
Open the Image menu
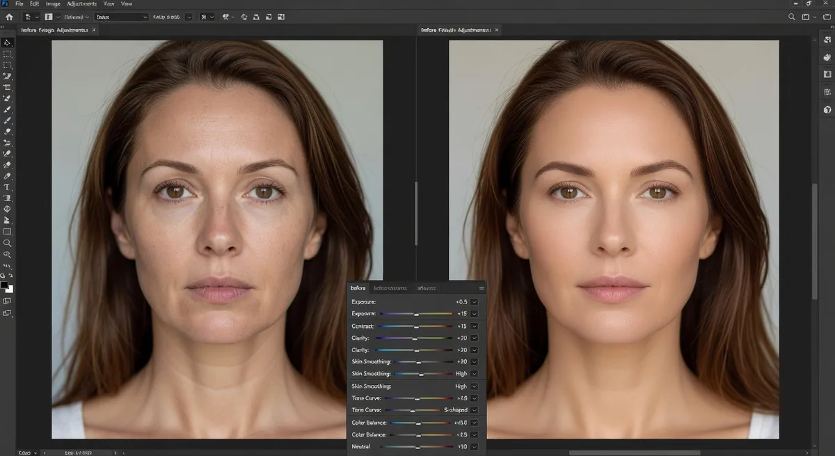pyautogui.click(x=53, y=3)
